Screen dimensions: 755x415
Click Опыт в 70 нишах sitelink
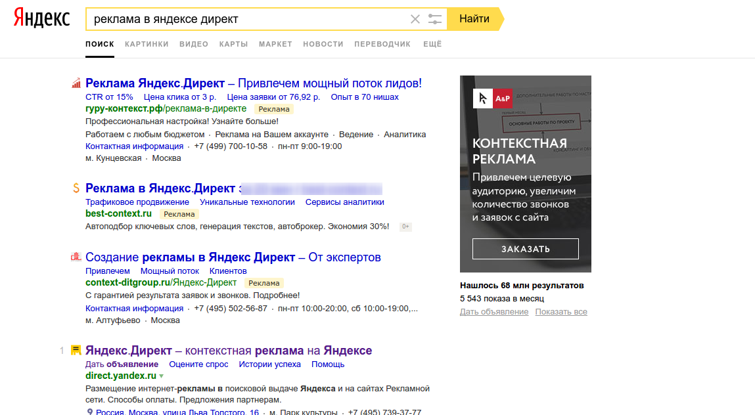[365, 97]
